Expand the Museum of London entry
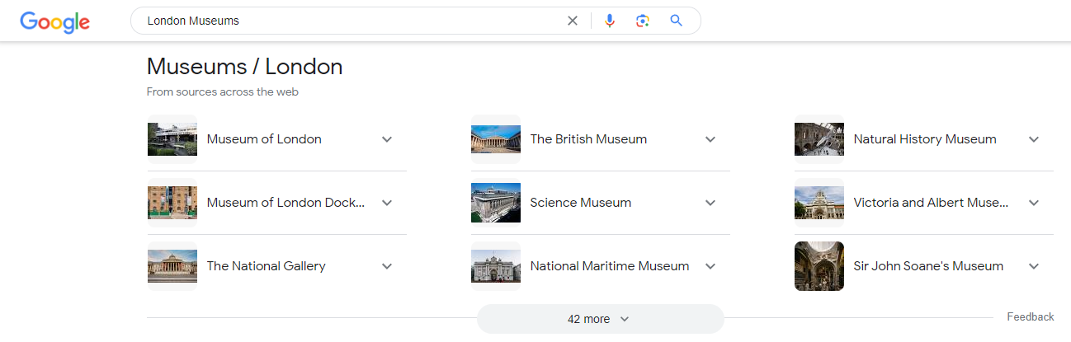 pos(387,139)
